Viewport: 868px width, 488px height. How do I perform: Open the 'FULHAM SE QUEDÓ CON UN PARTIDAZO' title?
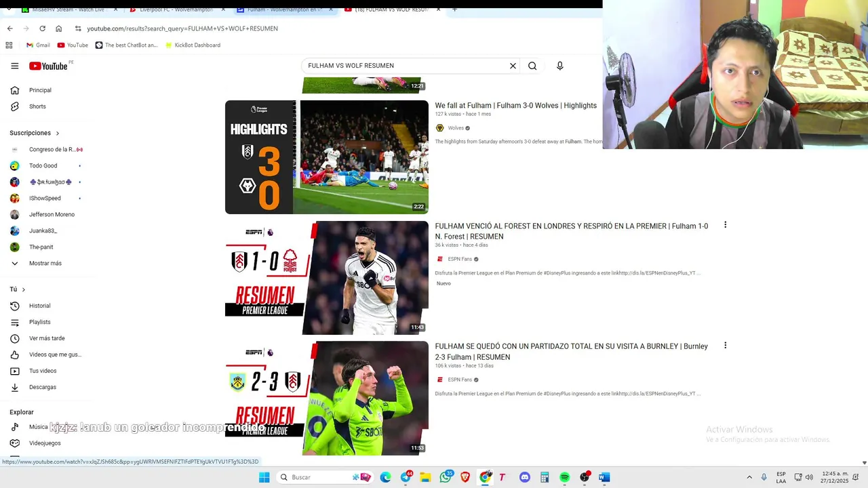pos(571,352)
